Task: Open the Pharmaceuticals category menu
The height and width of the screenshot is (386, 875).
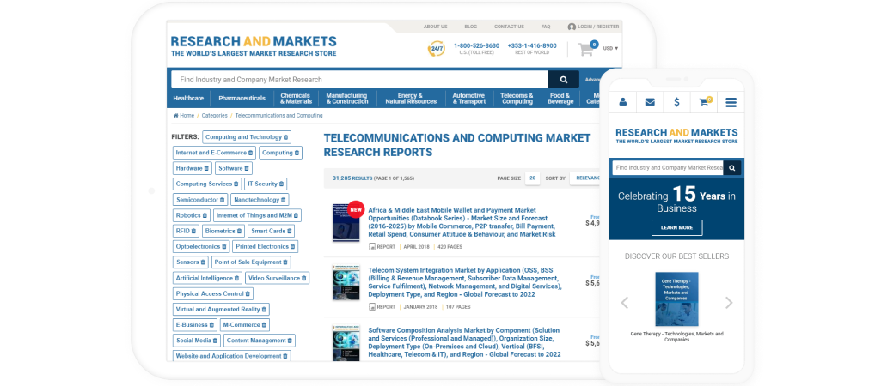Action: point(242,98)
